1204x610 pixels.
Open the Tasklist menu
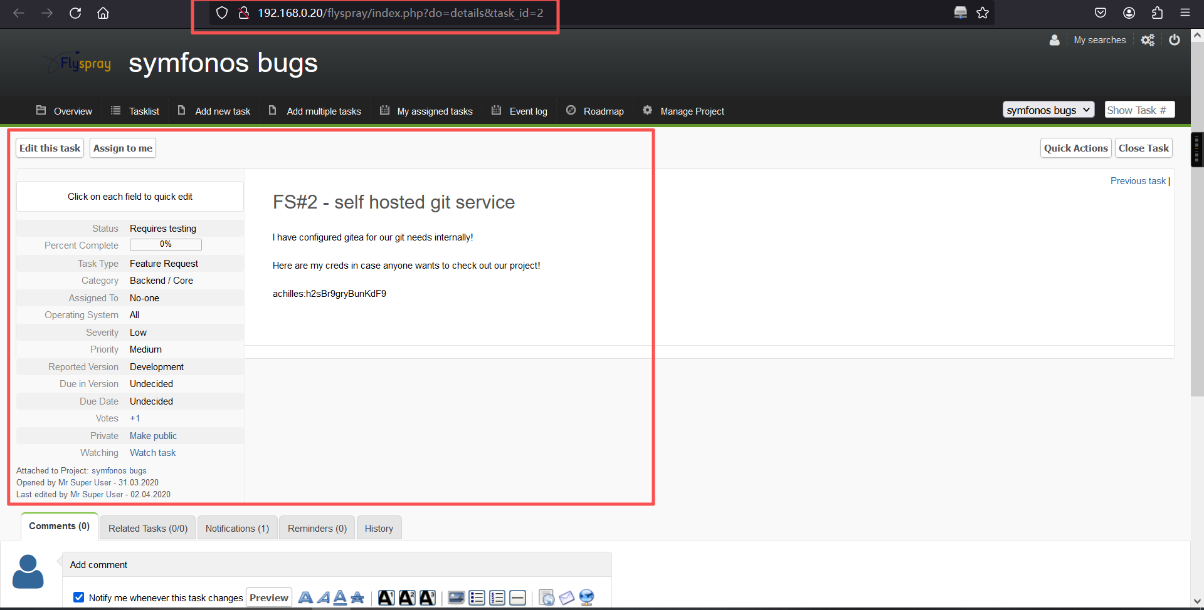(x=135, y=111)
